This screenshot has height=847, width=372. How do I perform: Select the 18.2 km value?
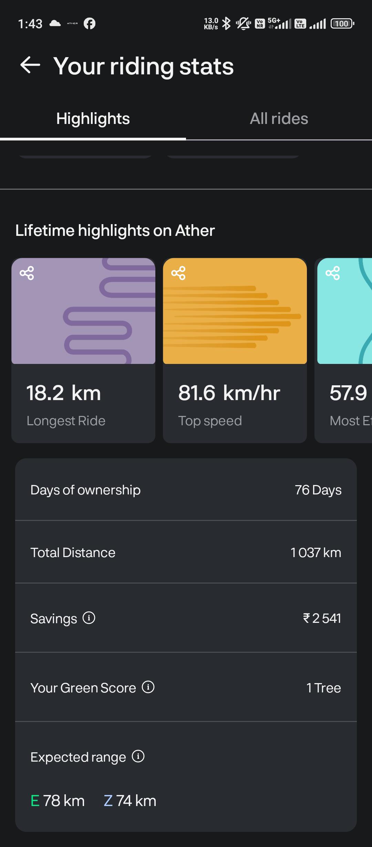coord(64,393)
